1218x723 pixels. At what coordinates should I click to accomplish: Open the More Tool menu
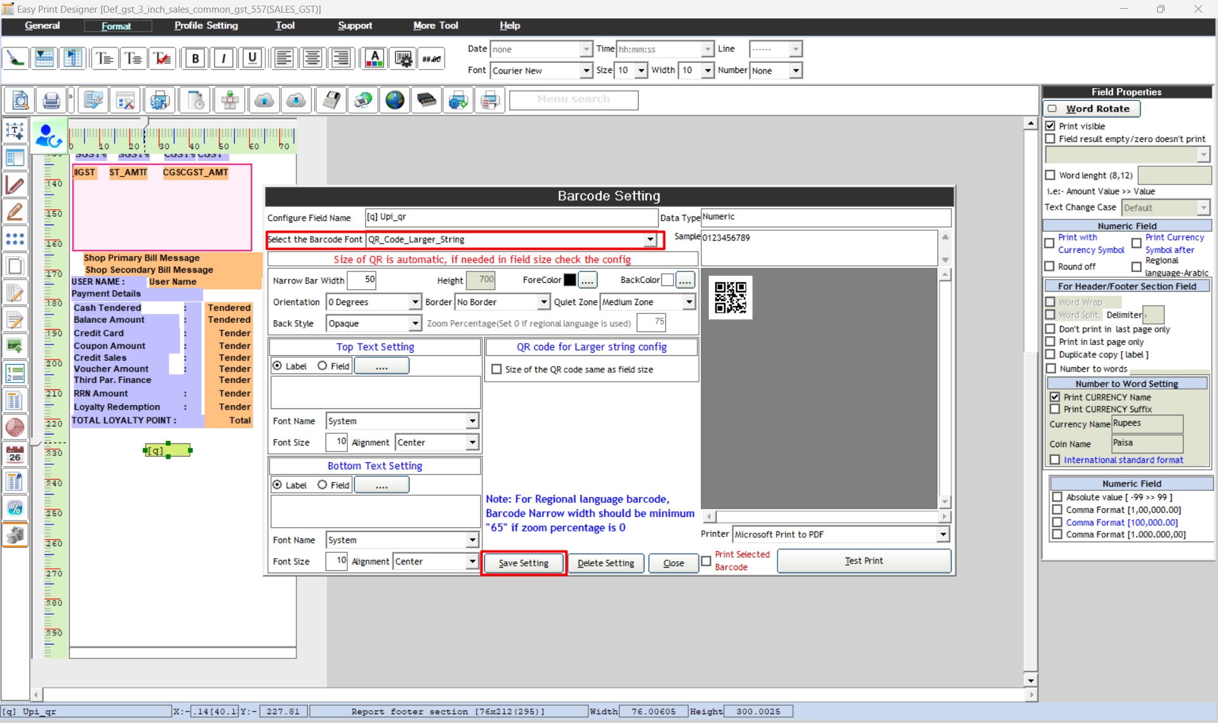click(x=435, y=25)
